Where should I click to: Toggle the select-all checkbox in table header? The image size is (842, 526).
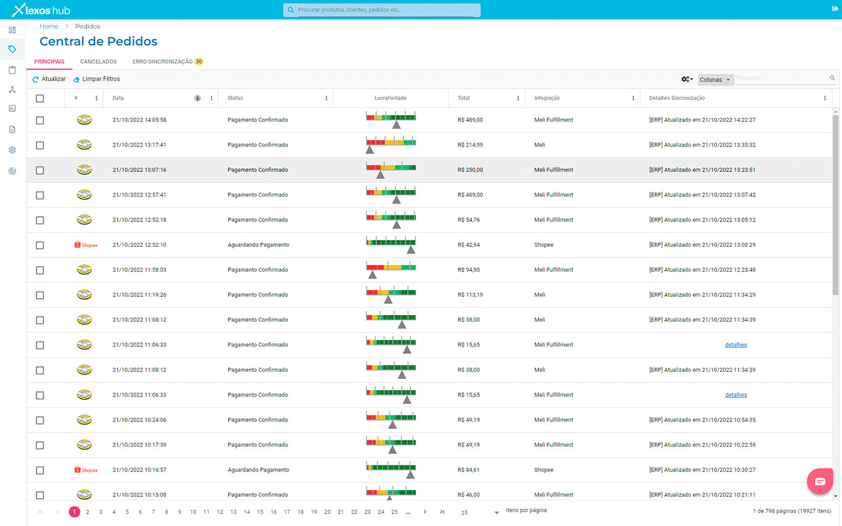click(40, 98)
